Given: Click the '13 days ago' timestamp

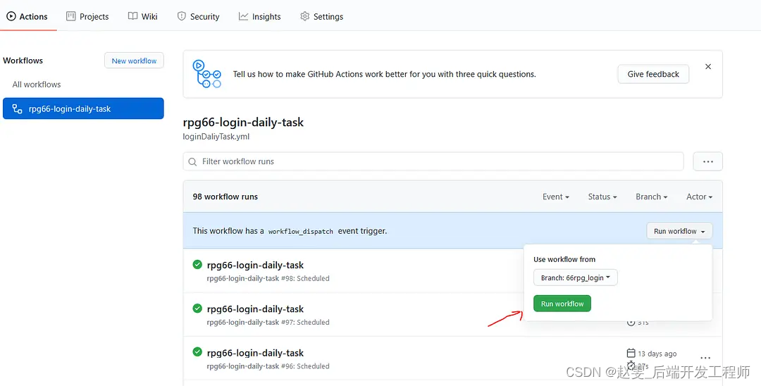Looking at the screenshot, I should 657,354.
